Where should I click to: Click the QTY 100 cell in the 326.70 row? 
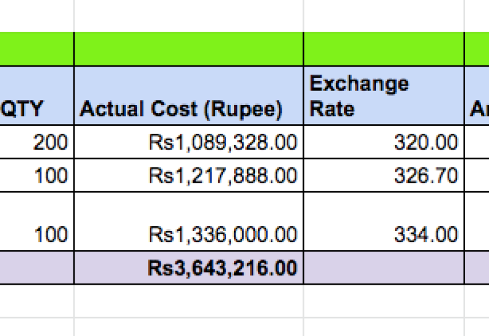pos(37,176)
